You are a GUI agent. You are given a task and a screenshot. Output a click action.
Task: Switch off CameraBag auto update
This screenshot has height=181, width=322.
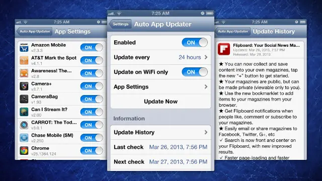92,99
